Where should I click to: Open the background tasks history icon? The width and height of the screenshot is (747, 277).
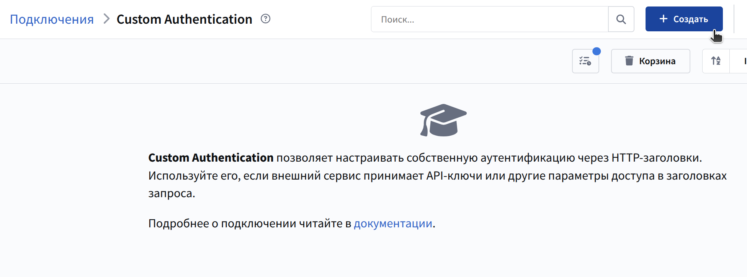(x=585, y=61)
